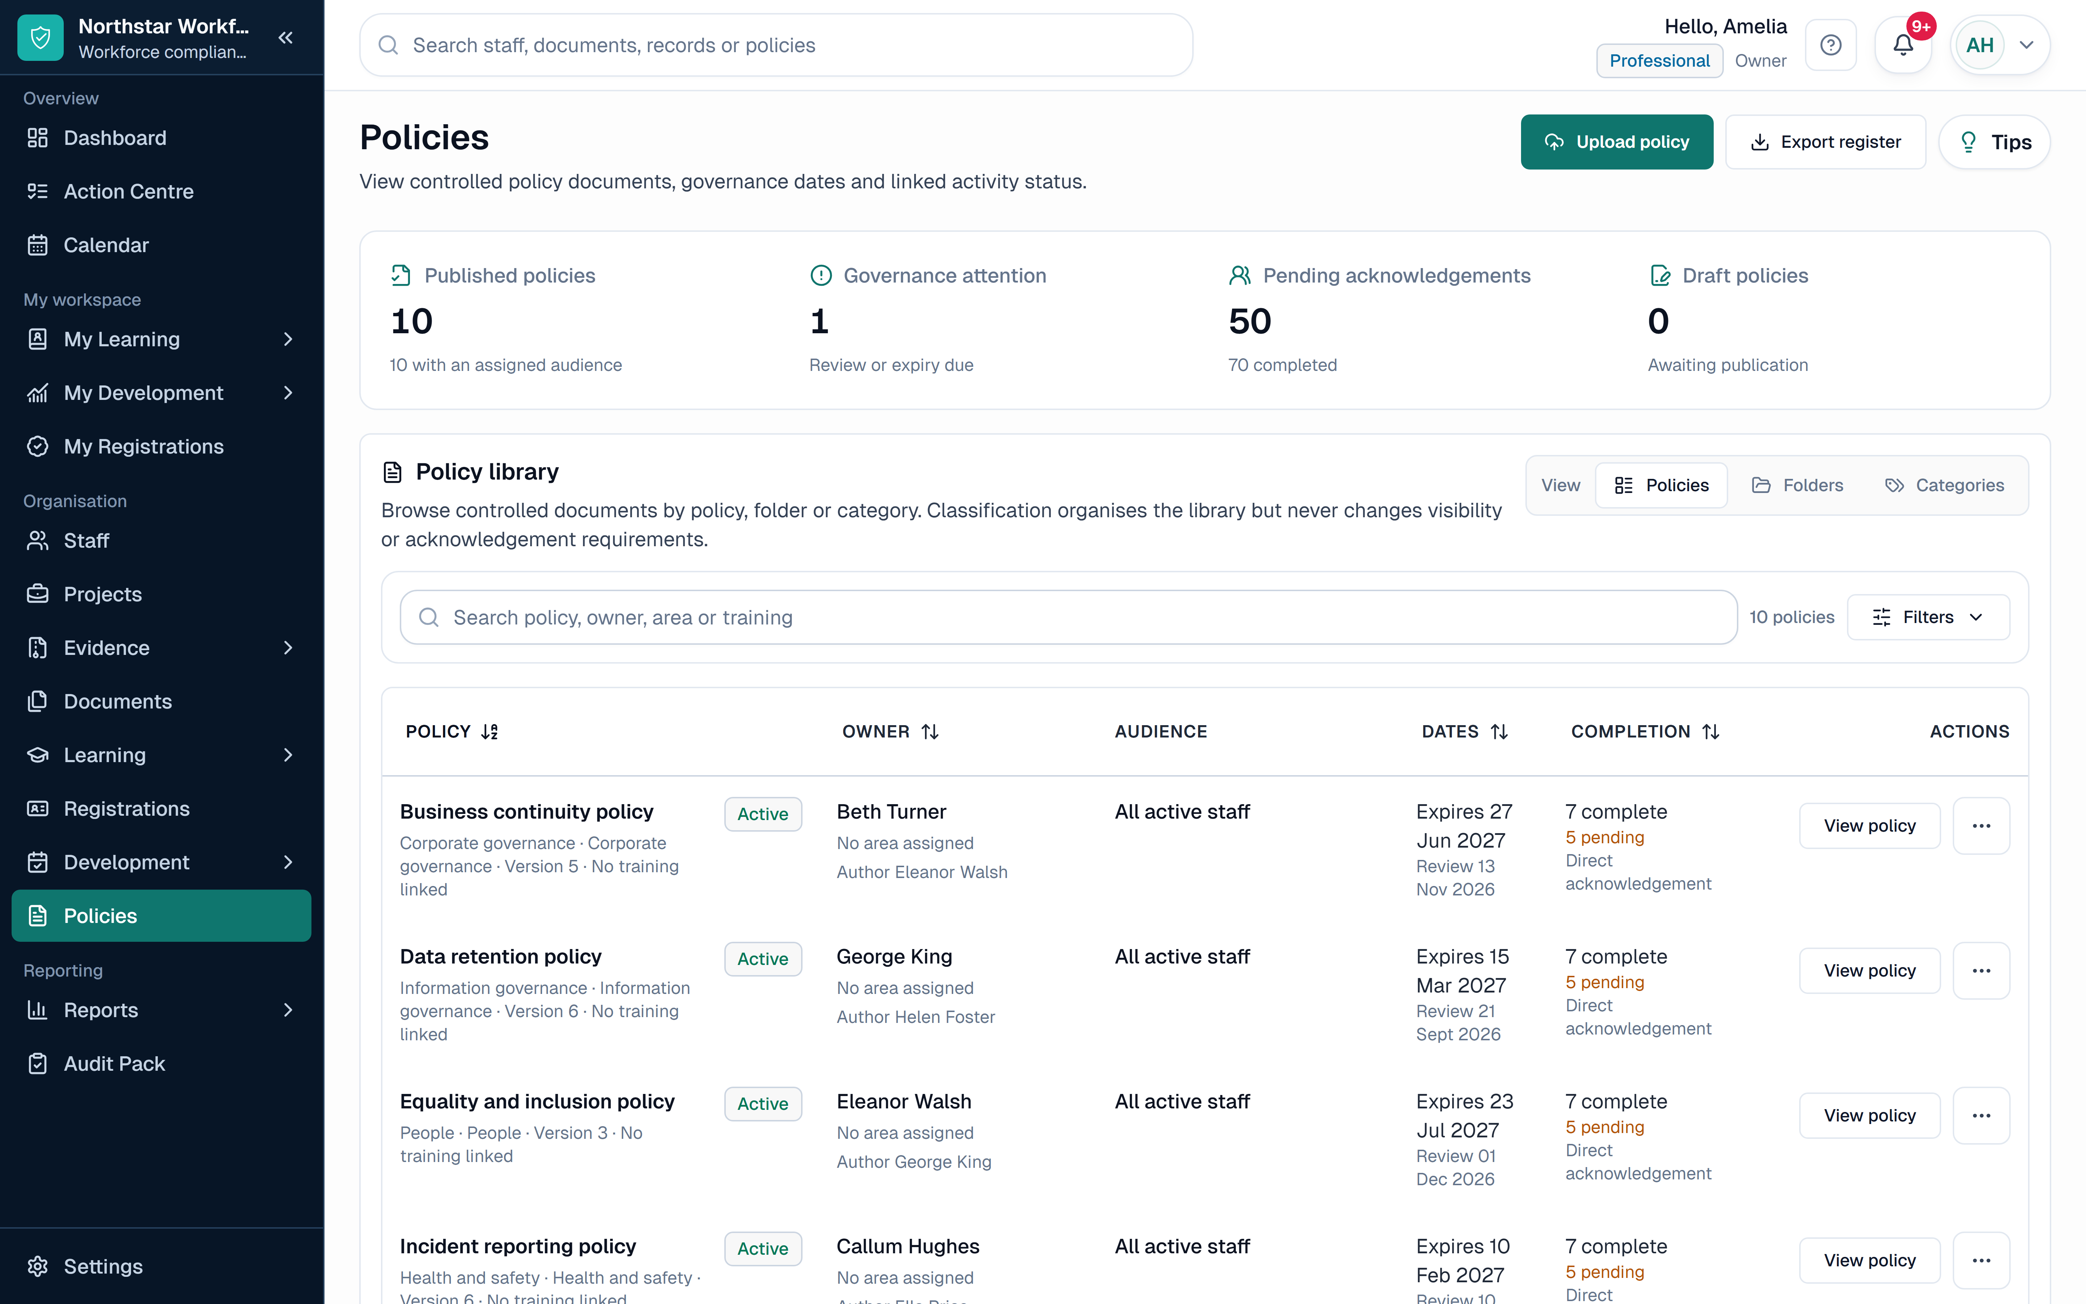
Task: Click the Published policies card icon
Action: click(x=401, y=275)
